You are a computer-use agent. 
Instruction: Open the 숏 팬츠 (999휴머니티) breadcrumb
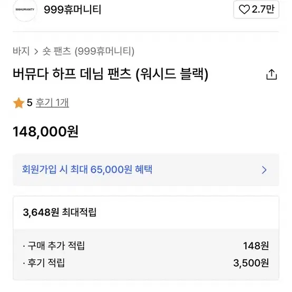coord(88,51)
